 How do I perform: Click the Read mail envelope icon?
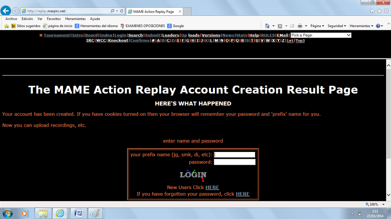point(292,26)
